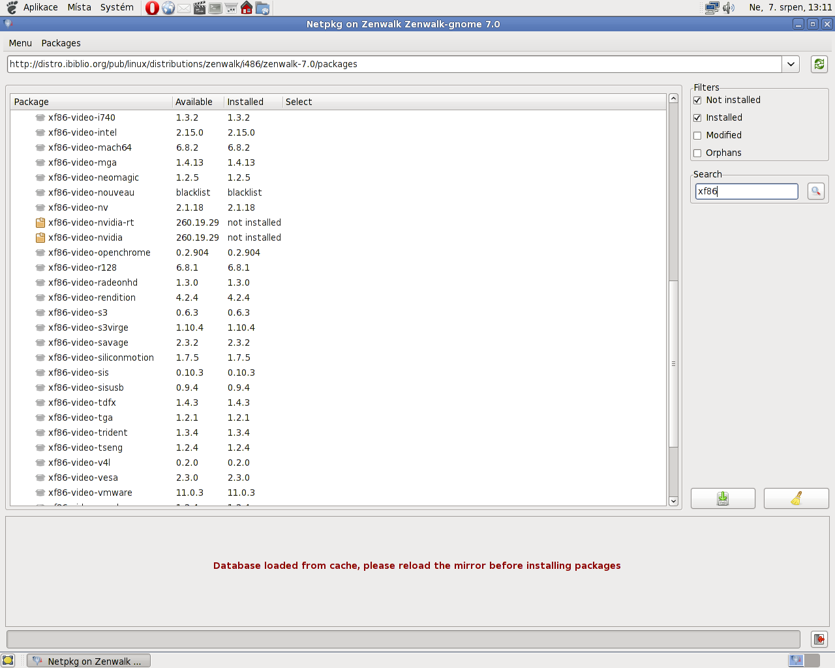Uncheck the Not installed filter
This screenshot has width=835, height=668.
pyautogui.click(x=697, y=100)
